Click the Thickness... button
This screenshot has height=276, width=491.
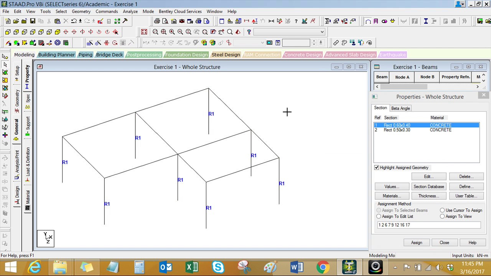[x=428, y=196]
